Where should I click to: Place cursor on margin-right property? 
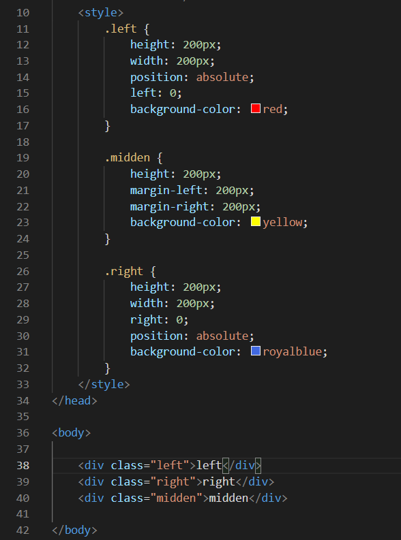[x=169, y=206]
